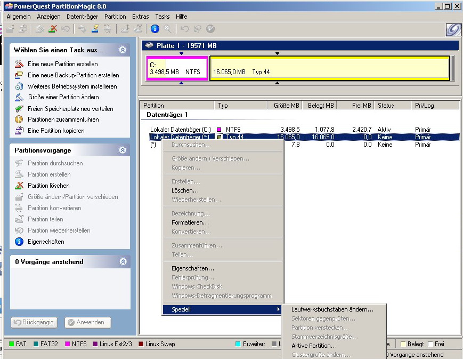
Task: Click Größe einer Partition ändern link
Action: (x=63, y=97)
